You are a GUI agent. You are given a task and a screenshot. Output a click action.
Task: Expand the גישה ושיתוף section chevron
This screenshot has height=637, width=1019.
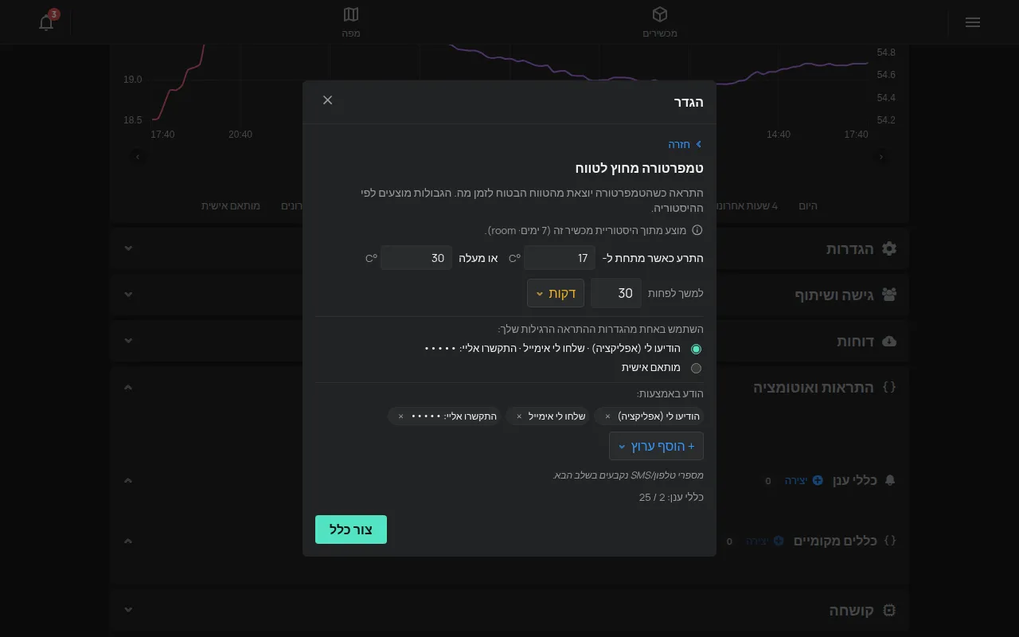click(x=129, y=295)
